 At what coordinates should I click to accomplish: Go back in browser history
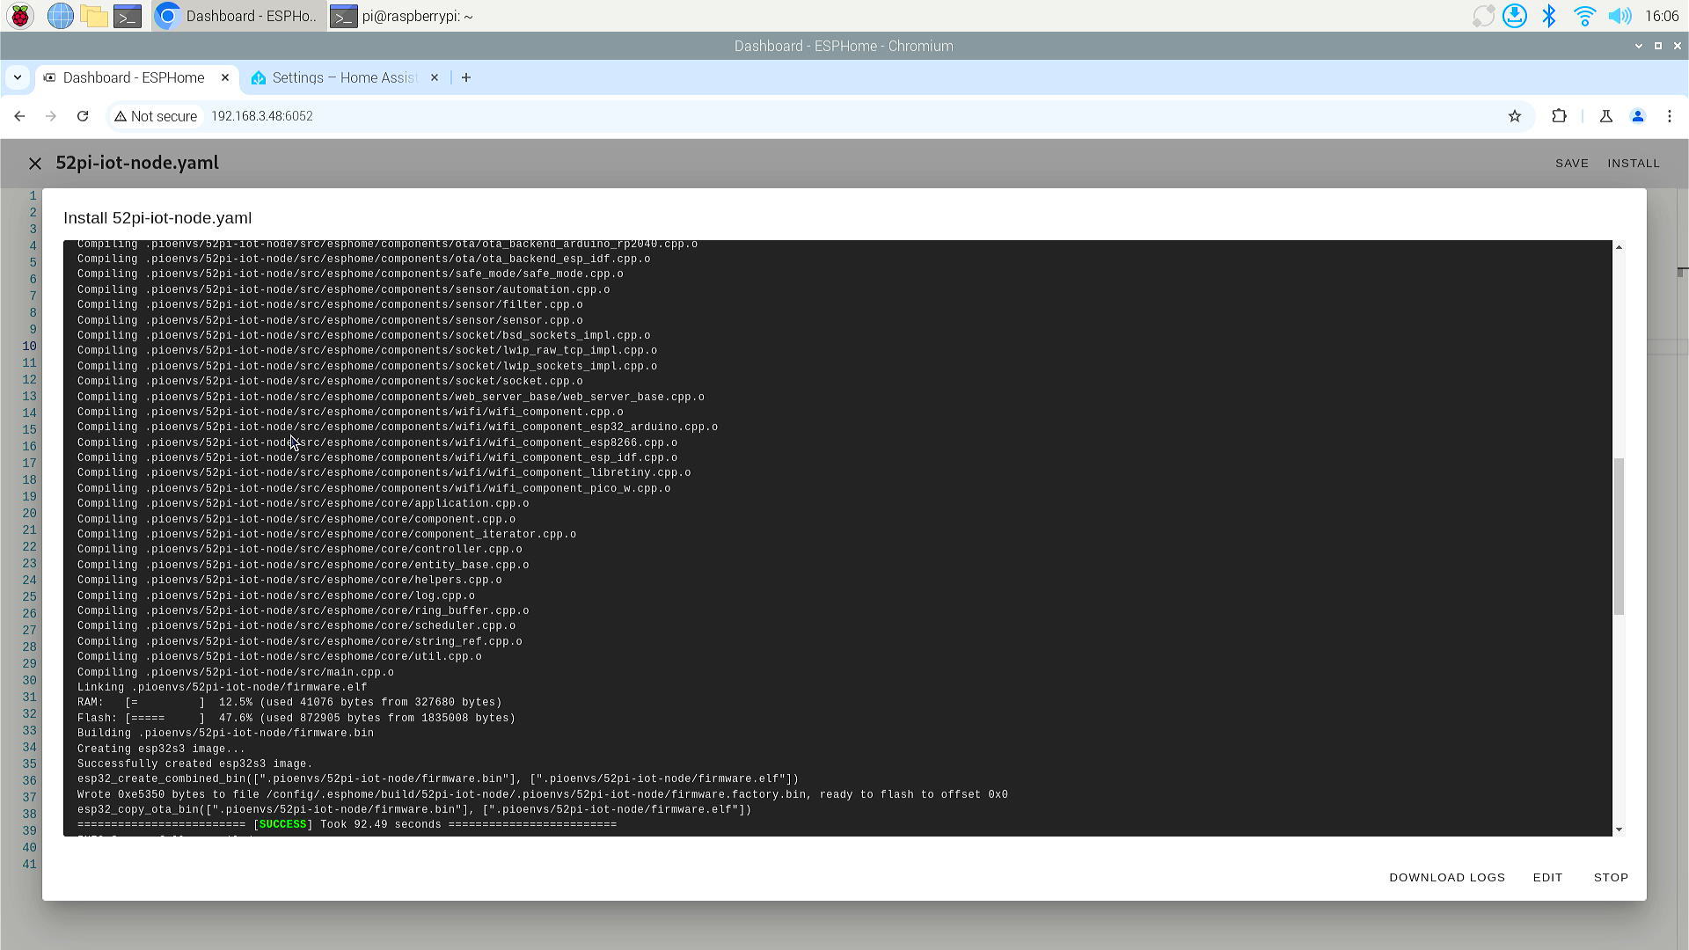pyautogui.click(x=19, y=116)
